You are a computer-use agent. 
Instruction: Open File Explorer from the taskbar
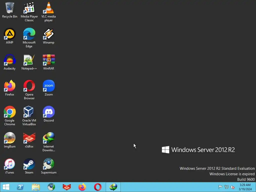click(36, 187)
